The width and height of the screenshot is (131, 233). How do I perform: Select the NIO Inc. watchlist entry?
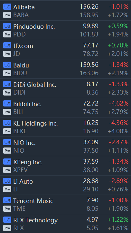point(66,147)
